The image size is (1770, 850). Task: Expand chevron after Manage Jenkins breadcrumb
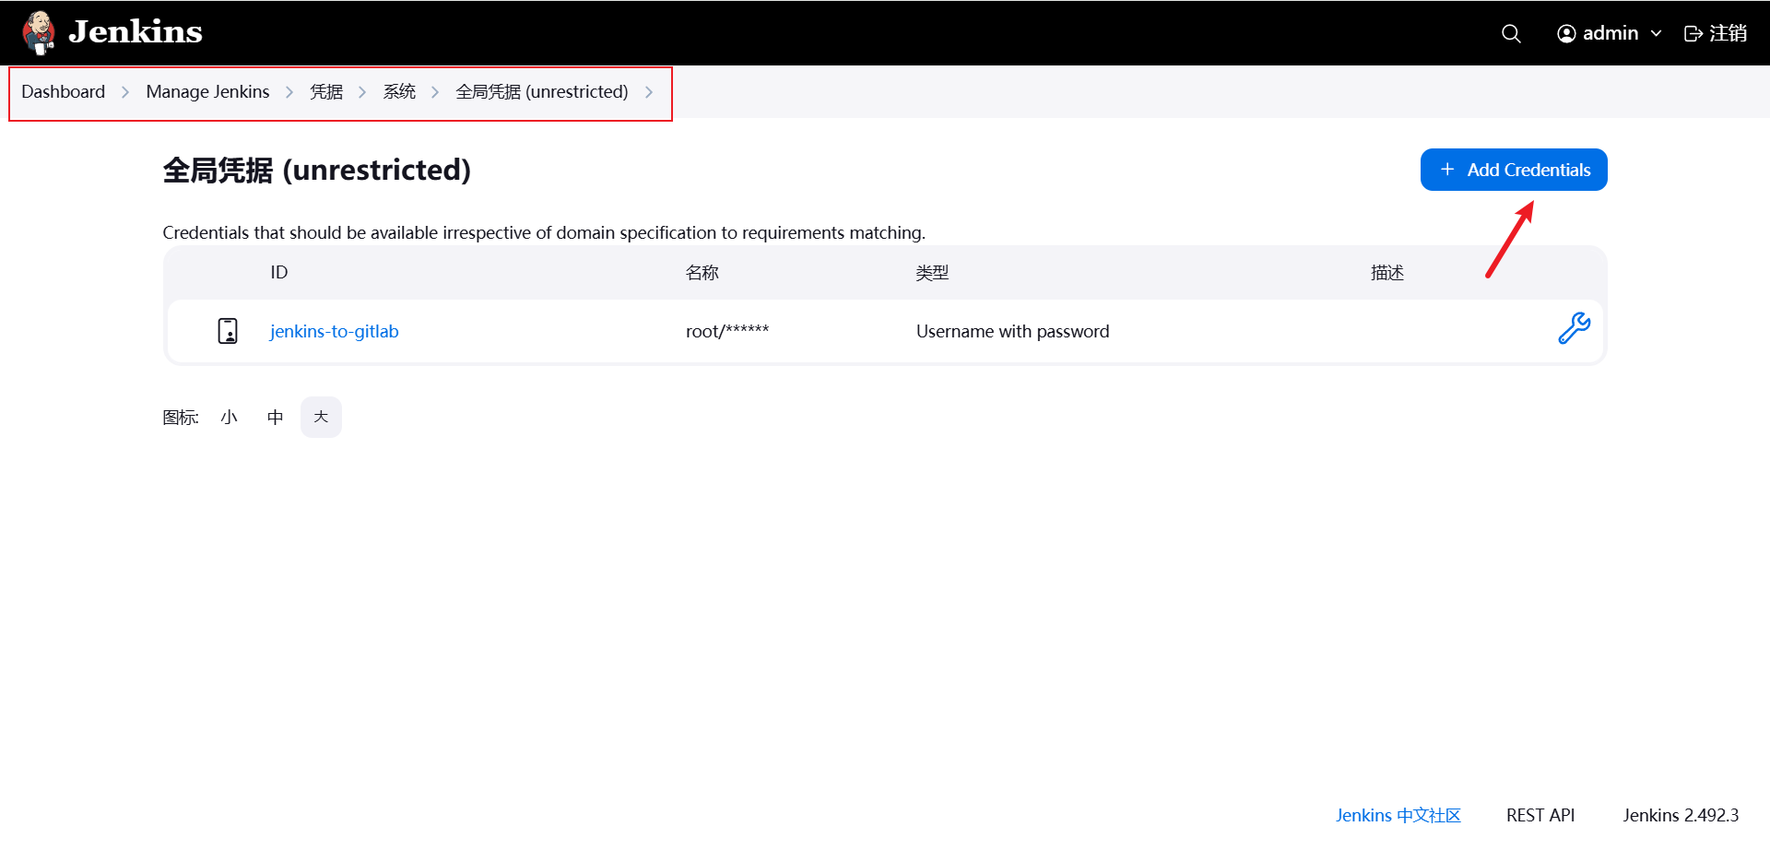pos(289,92)
